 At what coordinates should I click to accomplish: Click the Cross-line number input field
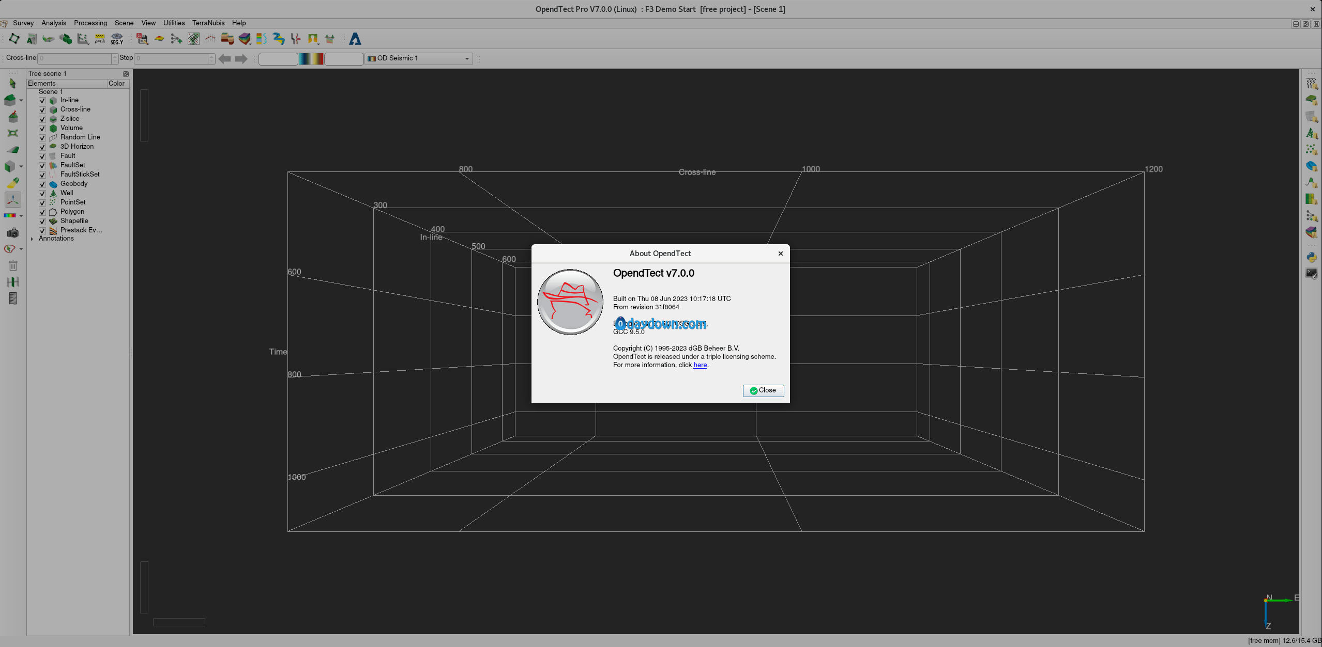(x=74, y=58)
